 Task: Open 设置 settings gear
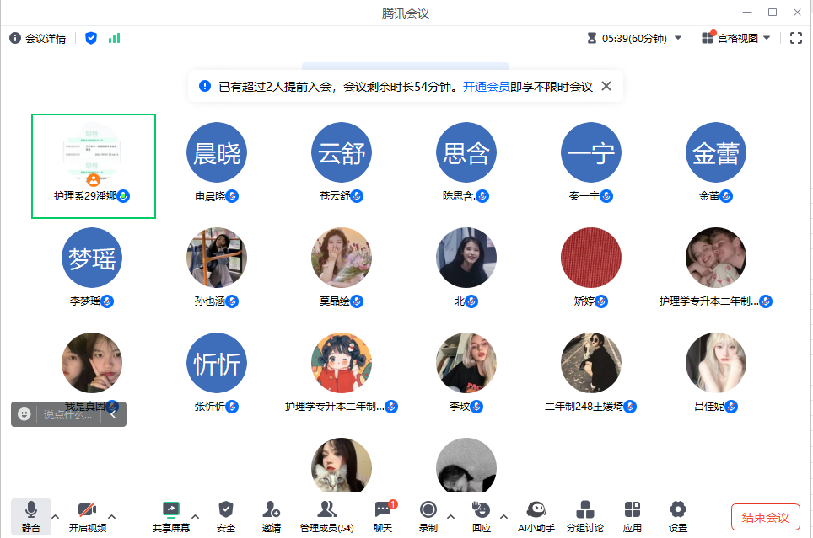(677, 514)
